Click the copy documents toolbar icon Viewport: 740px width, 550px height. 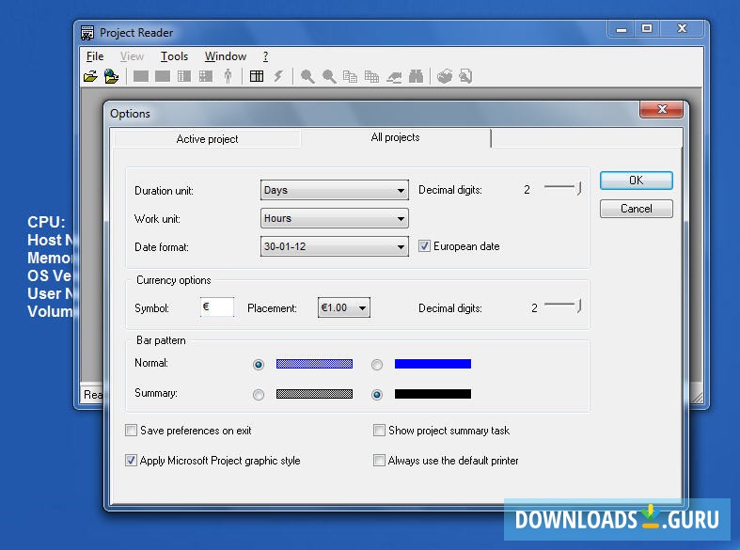[350, 76]
